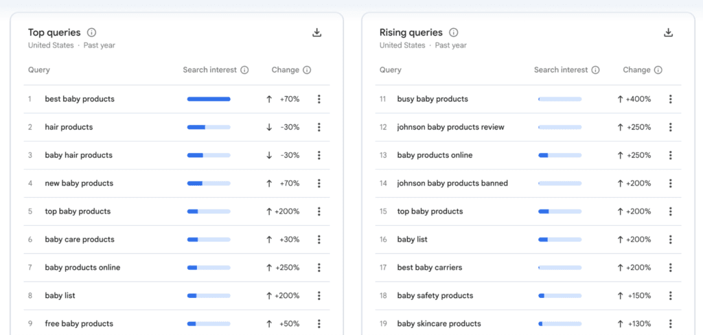Open the best baby products query
Image resolution: width=703 pixels, height=335 pixels.
pos(80,99)
